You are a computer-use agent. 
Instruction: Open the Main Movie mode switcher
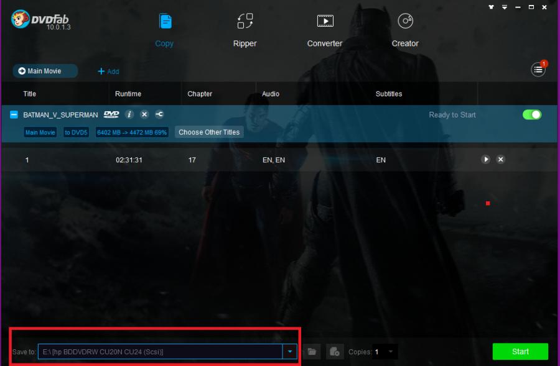45,71
